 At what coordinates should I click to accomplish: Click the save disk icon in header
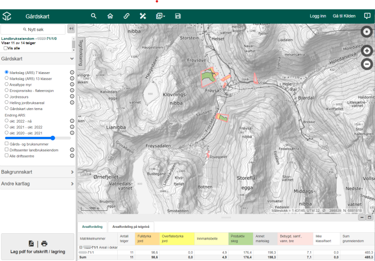tap(178, 16)
